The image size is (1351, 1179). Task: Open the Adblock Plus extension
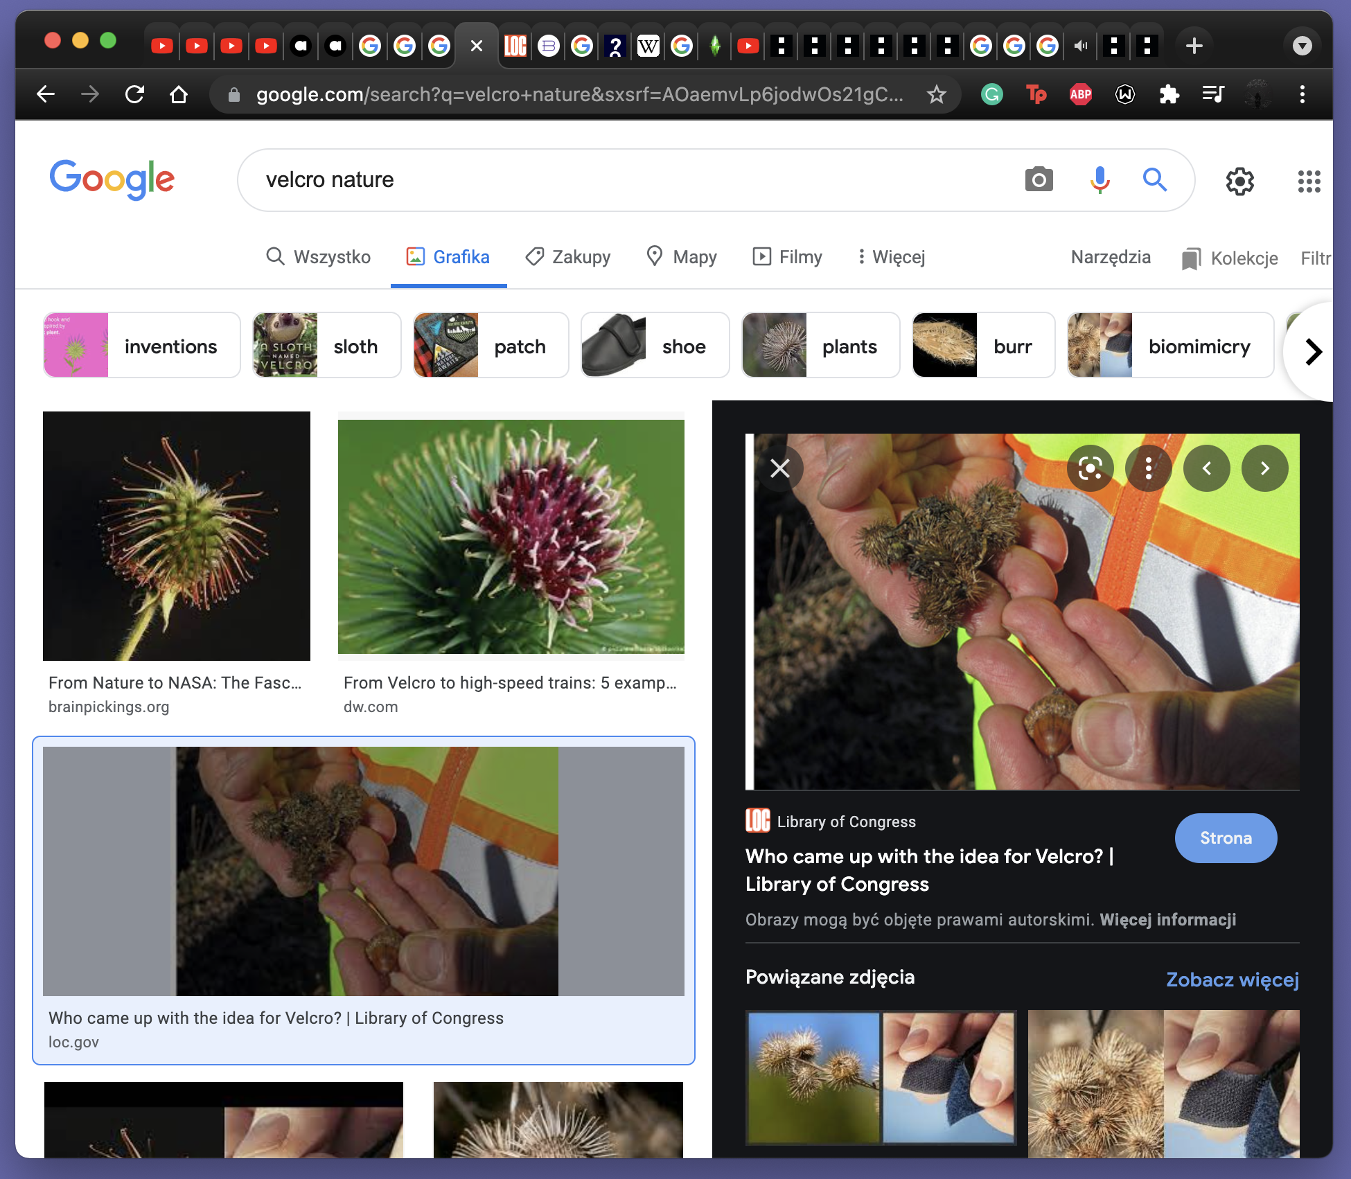1081,94
